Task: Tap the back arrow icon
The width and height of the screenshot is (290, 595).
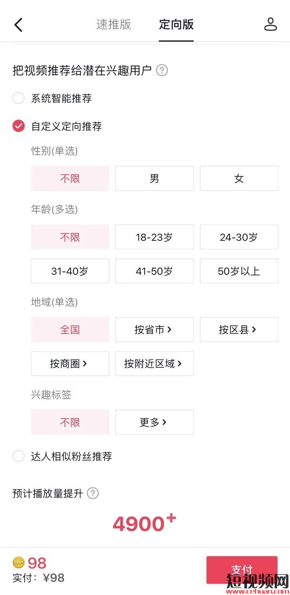Action: point(19,25)
